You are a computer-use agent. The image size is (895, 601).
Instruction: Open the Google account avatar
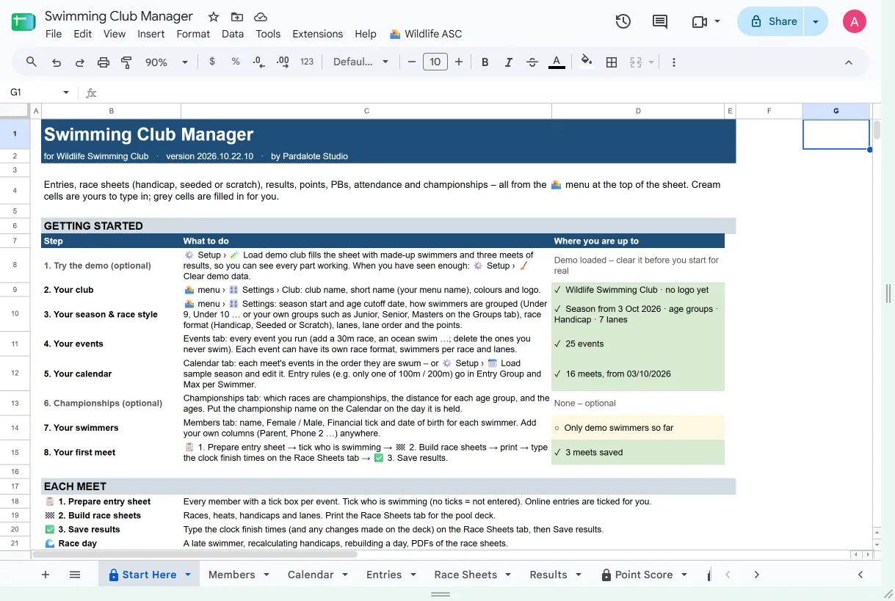click(855, 22)
